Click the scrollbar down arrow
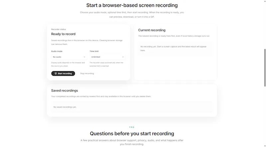Screen dimensions: 266x147 pos(265,146)
